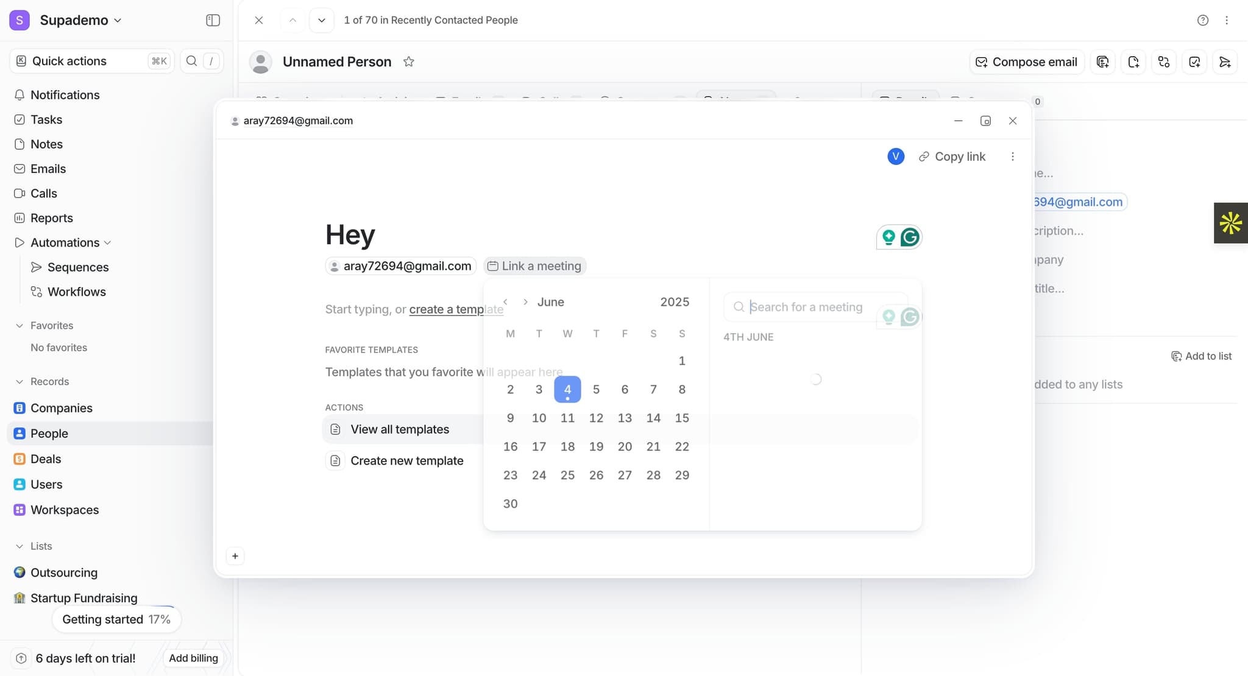Select June 18 in calendar

(x=567, y=447)
